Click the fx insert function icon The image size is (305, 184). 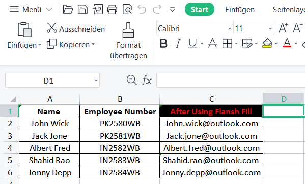tap(147, 80)
